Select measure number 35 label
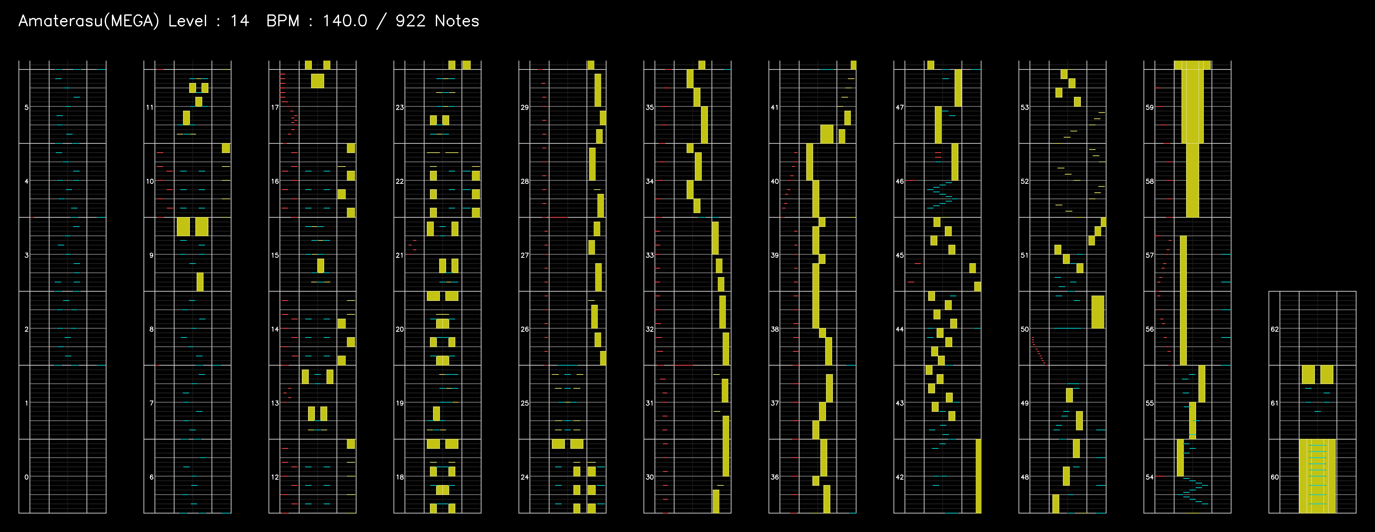Image resolution: width=1375 pixels, height=532 pixels. [650, 107]
